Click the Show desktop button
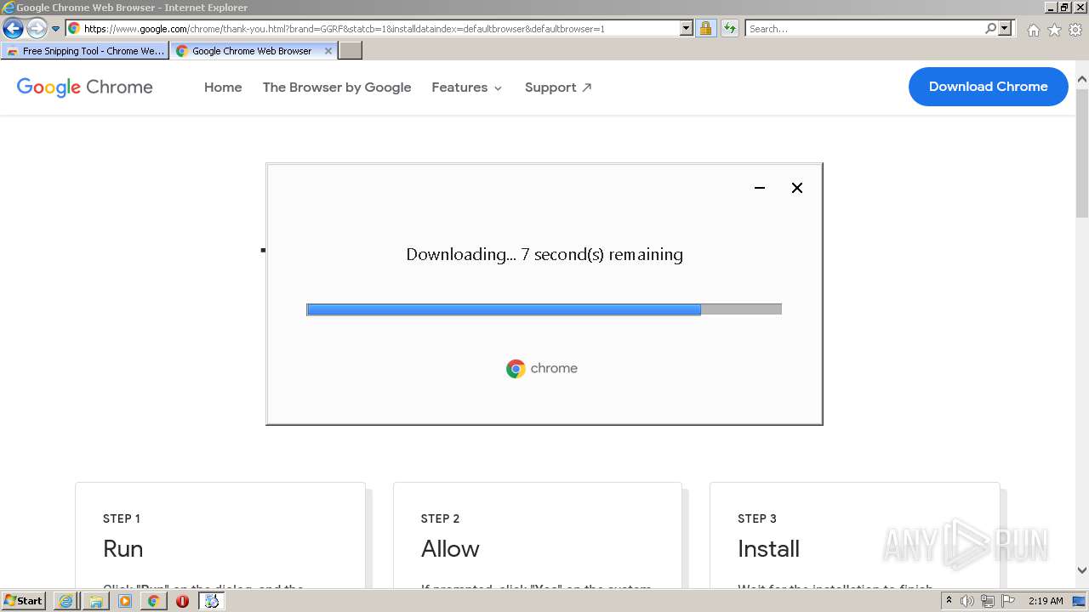This screenshot has width=1089, height=612. pos(1080,601)
